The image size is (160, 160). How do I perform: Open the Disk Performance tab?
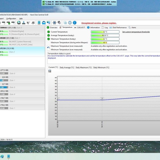118,28
